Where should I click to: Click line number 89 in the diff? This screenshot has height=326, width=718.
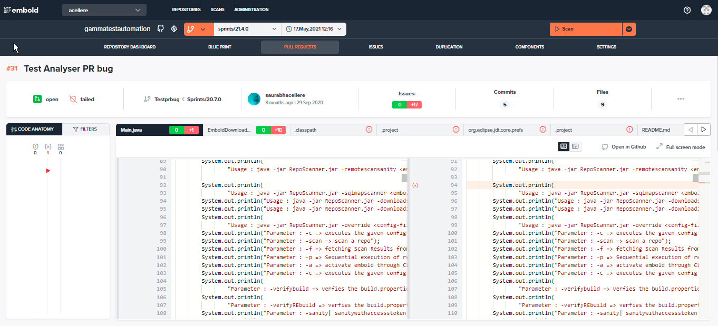point(162,161)
